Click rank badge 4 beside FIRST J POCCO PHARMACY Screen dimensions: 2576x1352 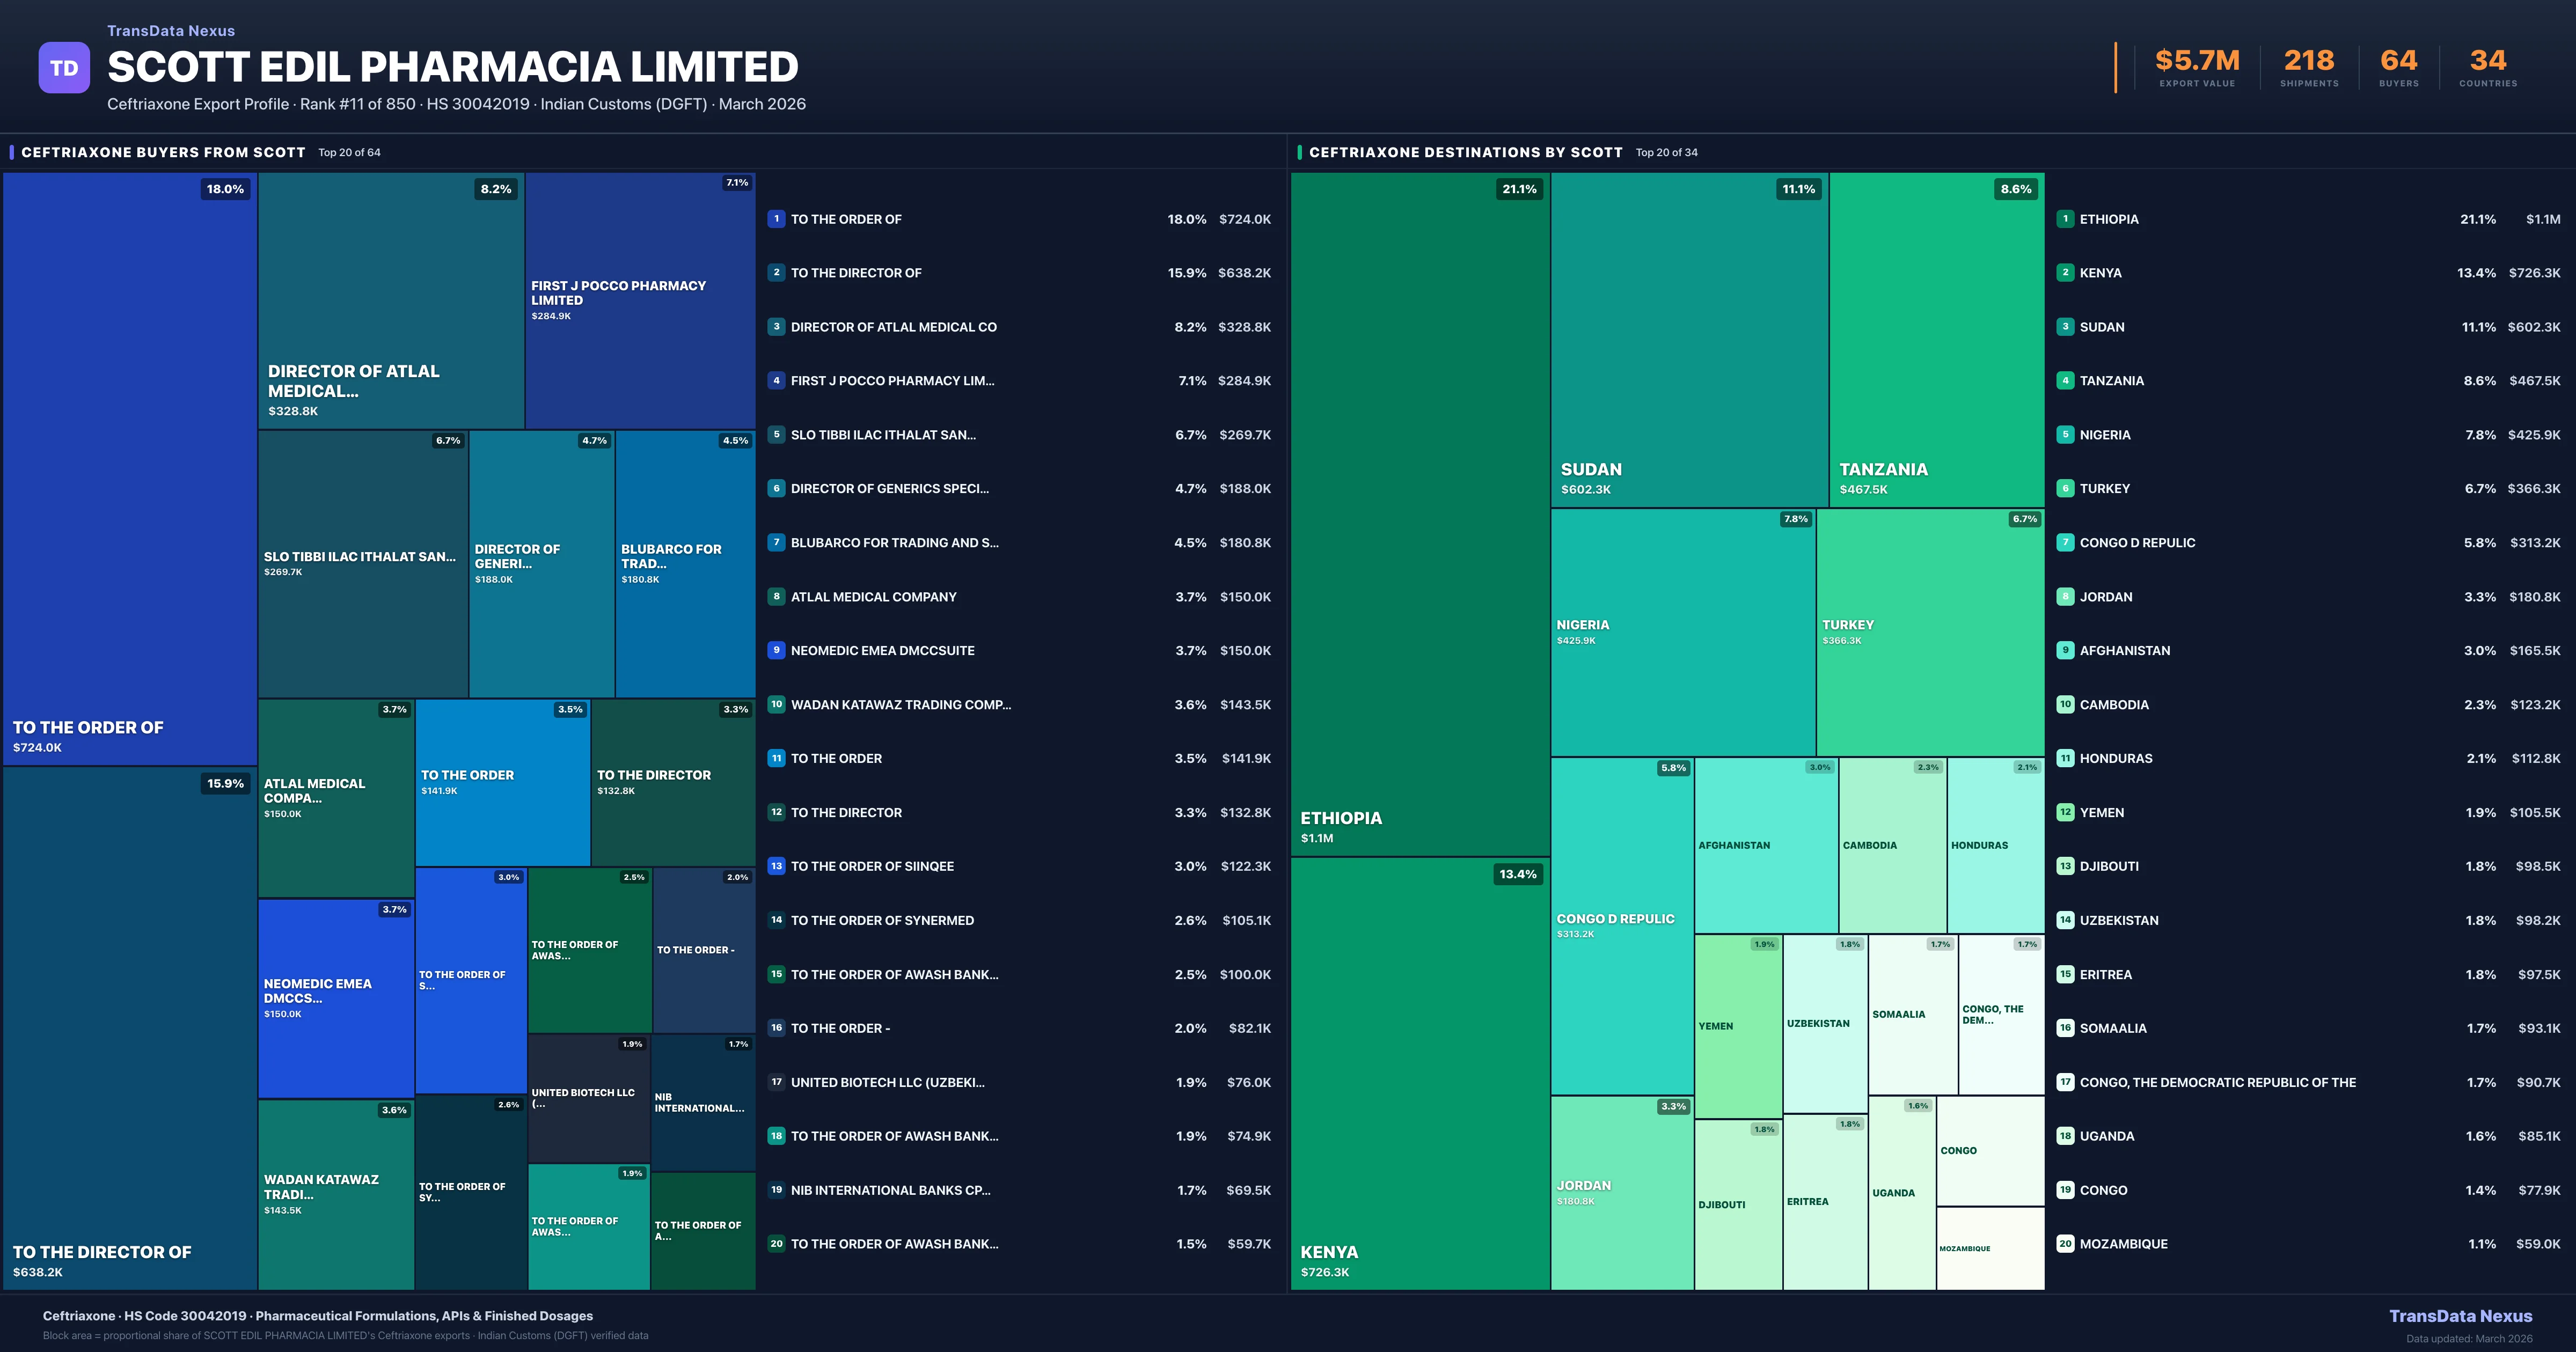[x=776, y=380]
